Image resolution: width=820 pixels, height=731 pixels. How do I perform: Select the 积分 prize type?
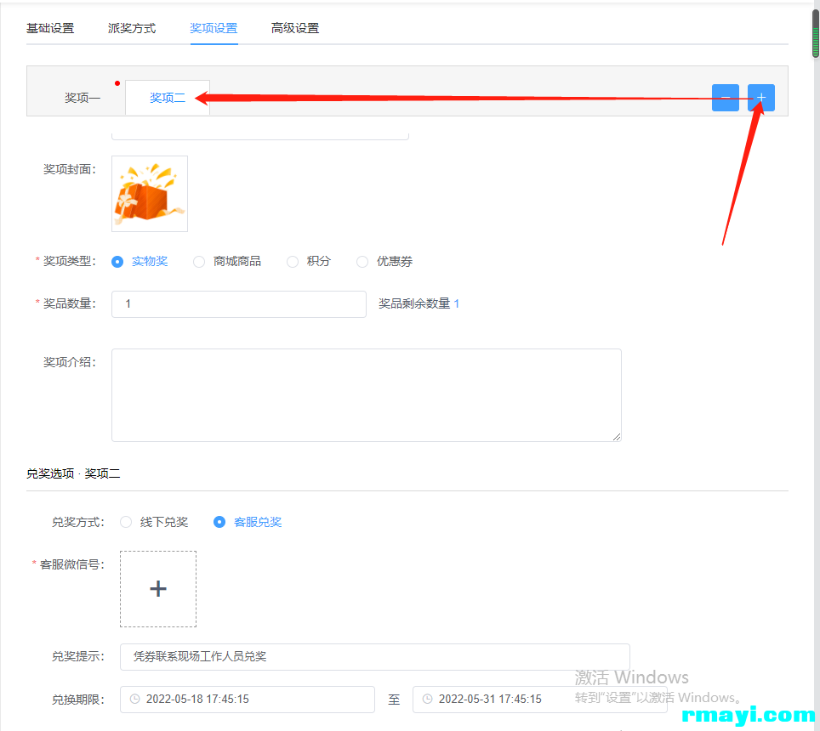(x=309, y=261)
